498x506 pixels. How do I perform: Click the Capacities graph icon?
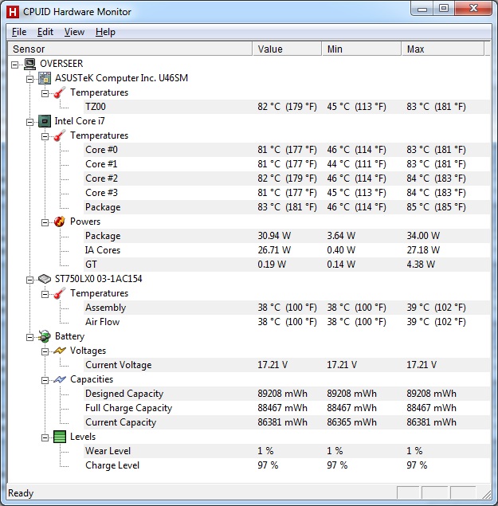tap(60, 379)
